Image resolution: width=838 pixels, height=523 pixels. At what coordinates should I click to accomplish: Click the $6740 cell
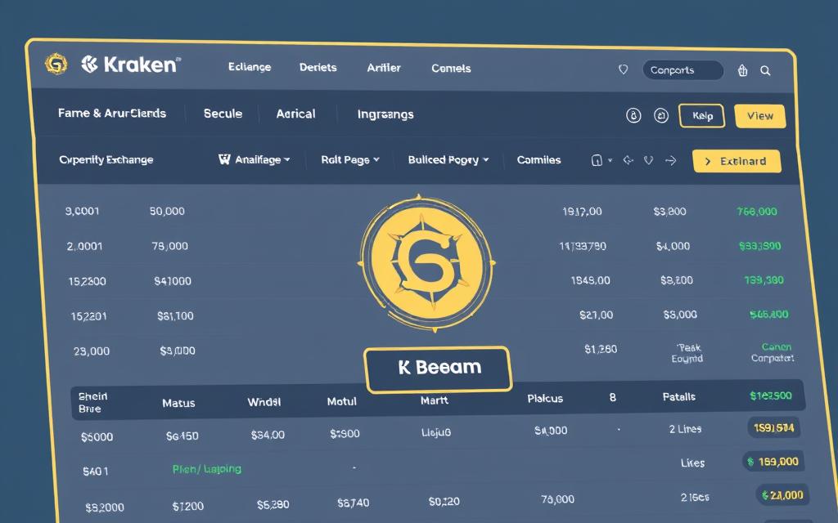pos(354,503)
